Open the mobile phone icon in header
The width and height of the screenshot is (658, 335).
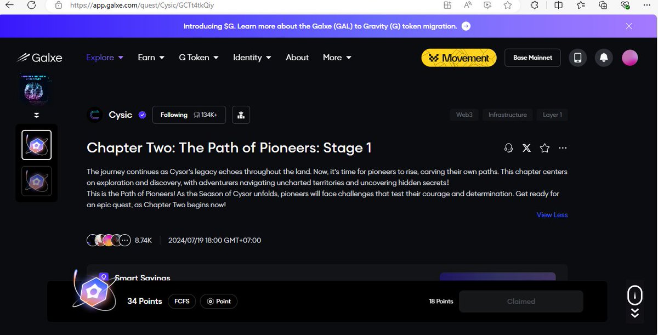tap(577, 58)
